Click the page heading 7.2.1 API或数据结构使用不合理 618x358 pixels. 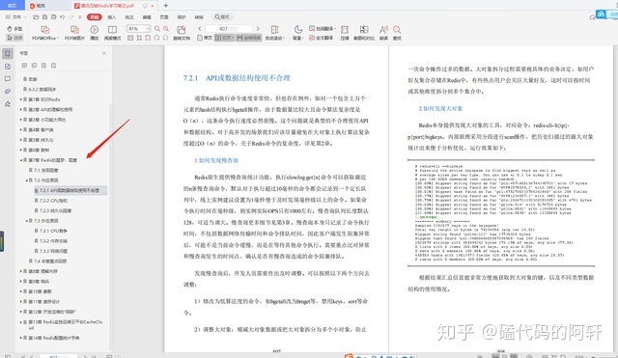[237, 78]
